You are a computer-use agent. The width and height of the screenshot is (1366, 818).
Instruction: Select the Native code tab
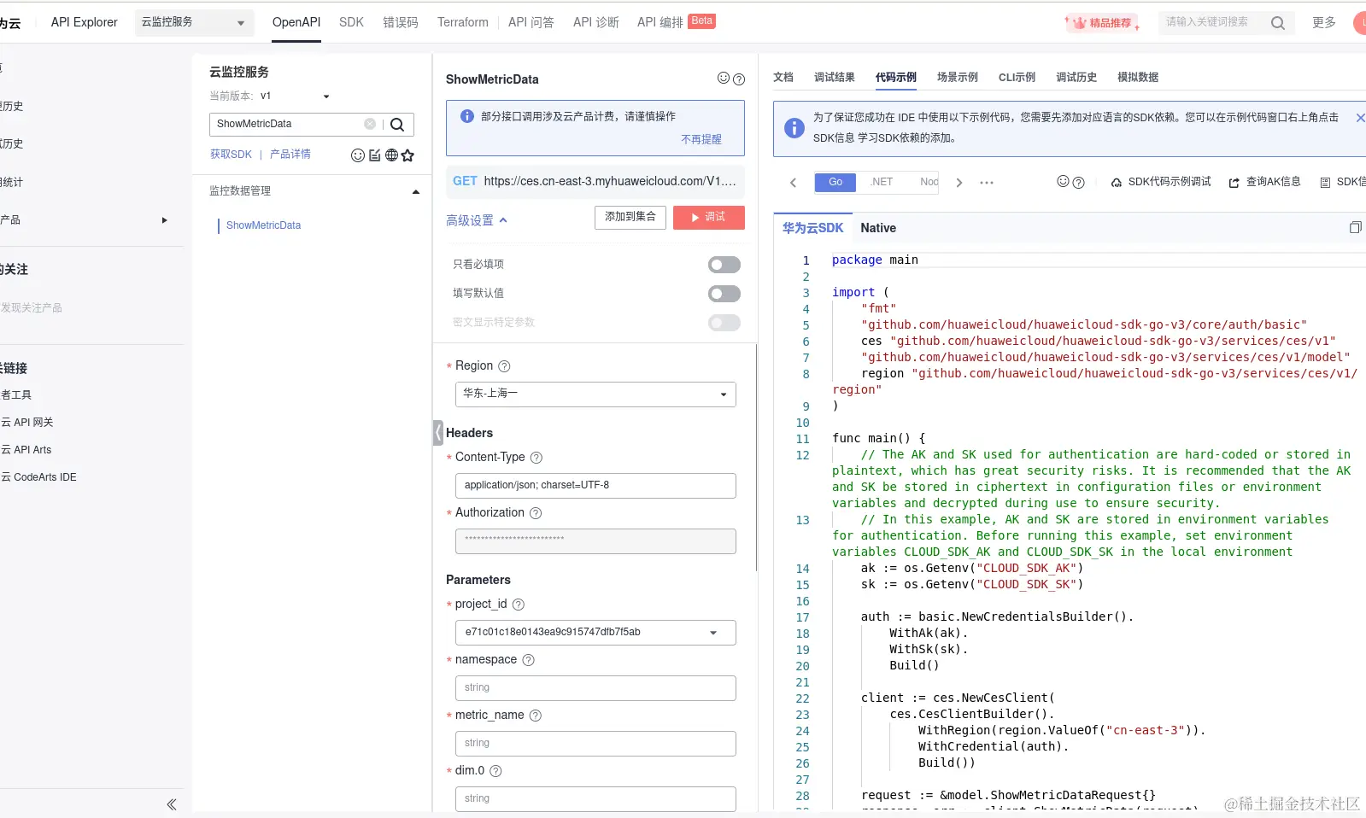(878, 228)
